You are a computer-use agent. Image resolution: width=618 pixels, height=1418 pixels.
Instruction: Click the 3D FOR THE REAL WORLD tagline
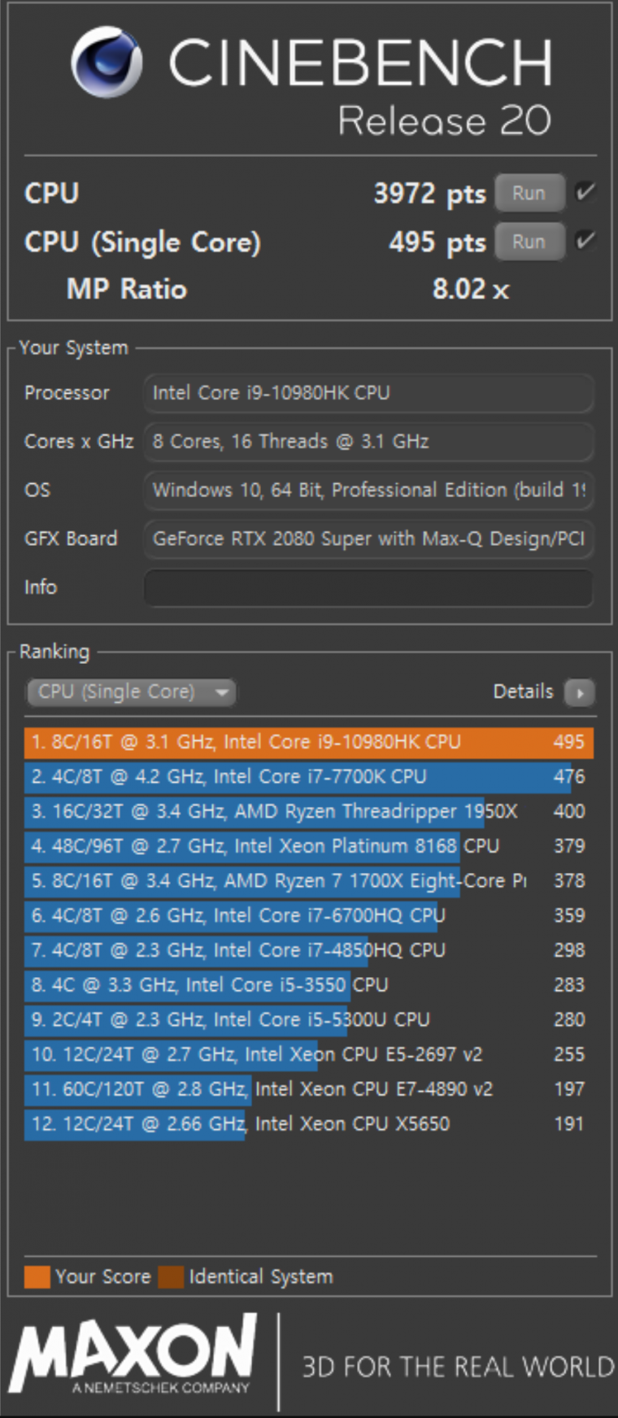[x=459, y=1367]
